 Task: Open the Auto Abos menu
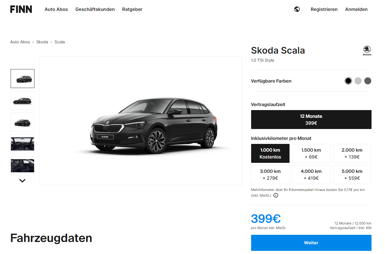56,9
